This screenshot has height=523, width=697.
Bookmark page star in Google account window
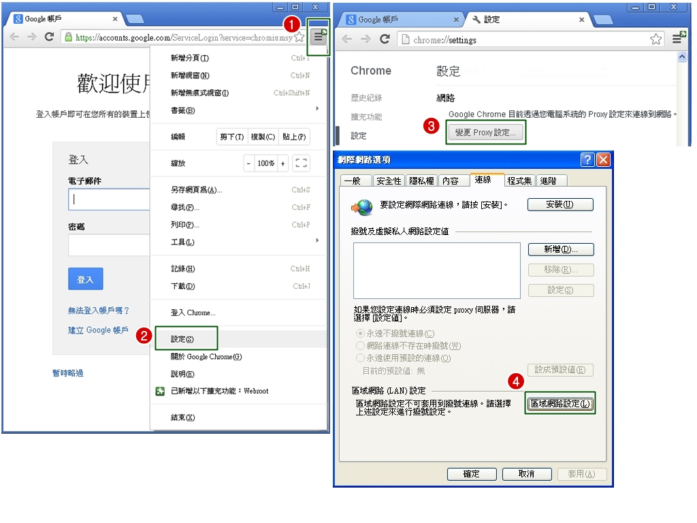(299, 37)
